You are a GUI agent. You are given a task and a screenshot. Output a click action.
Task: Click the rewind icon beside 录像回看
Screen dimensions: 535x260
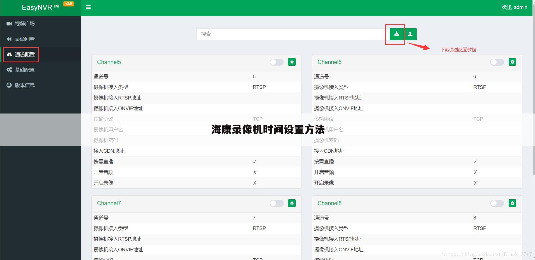coord(9,39)
